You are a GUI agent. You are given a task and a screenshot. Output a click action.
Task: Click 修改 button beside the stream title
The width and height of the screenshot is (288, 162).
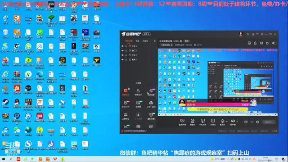187,41
